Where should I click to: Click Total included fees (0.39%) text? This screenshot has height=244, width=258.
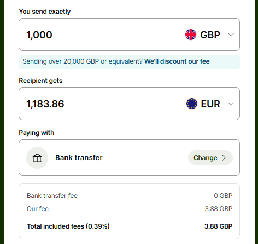68,226
